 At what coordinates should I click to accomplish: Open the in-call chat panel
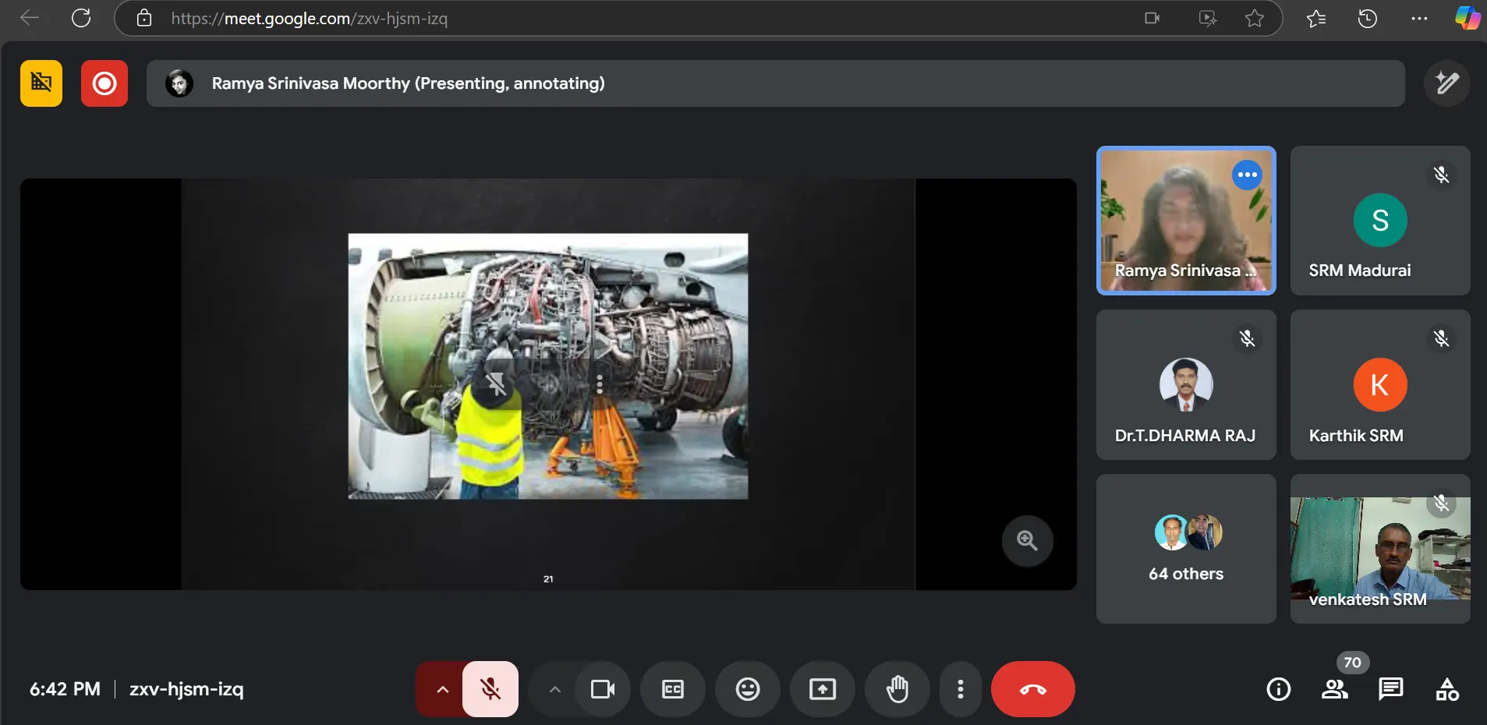point(1390,689)
